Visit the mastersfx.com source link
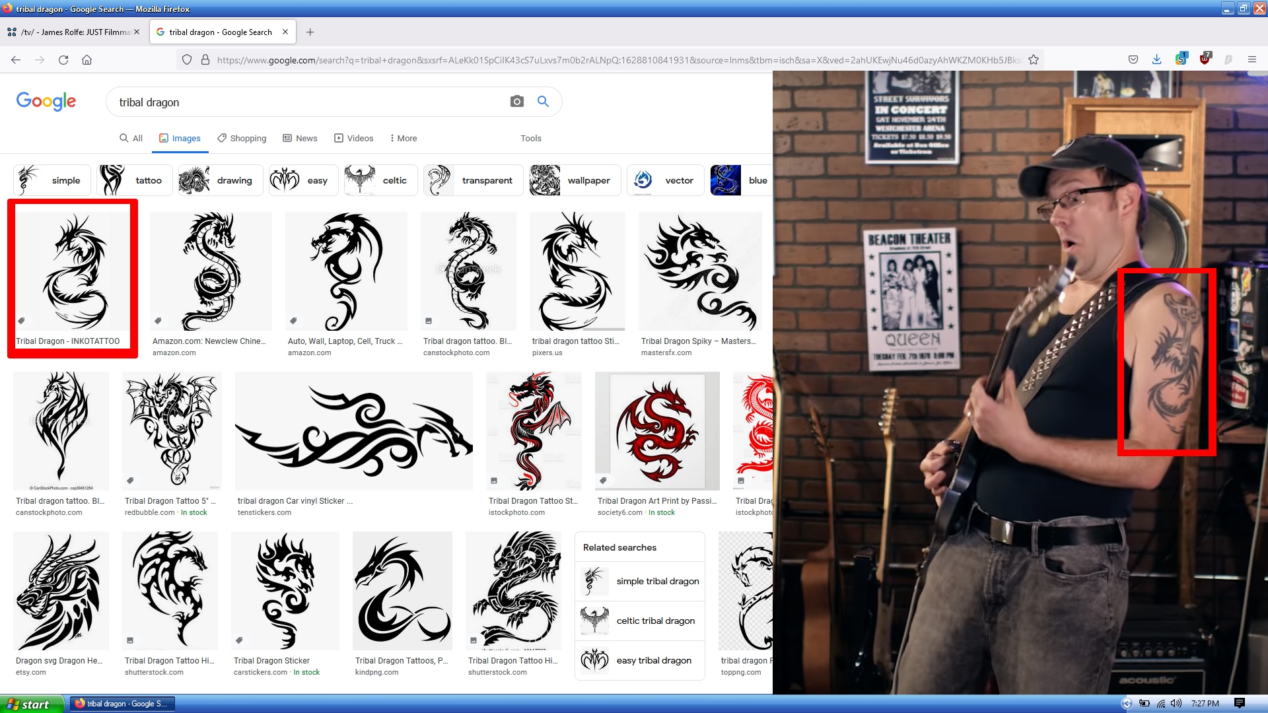 coord(666,353)
